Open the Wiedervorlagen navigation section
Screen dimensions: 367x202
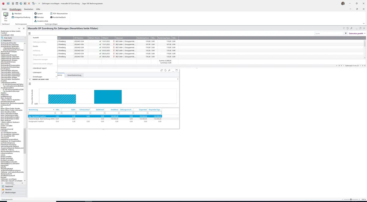tap(13, 193)
